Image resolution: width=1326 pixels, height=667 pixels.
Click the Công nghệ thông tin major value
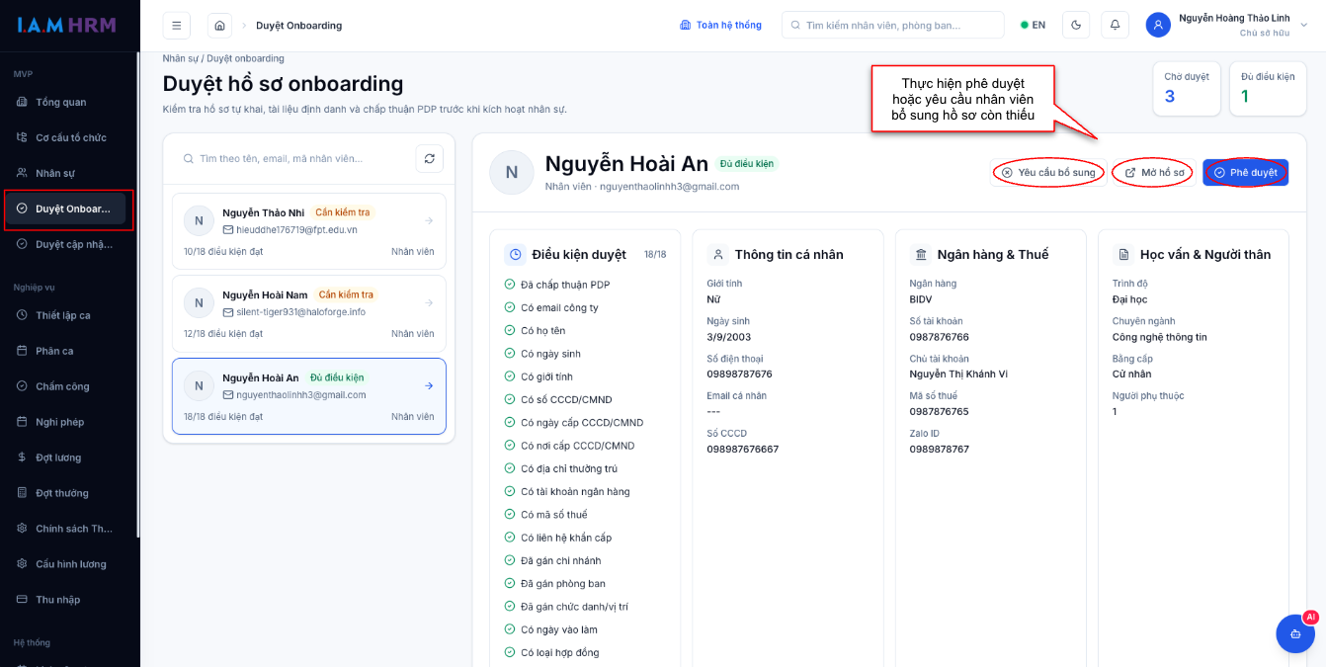[x=1159, y=337]
